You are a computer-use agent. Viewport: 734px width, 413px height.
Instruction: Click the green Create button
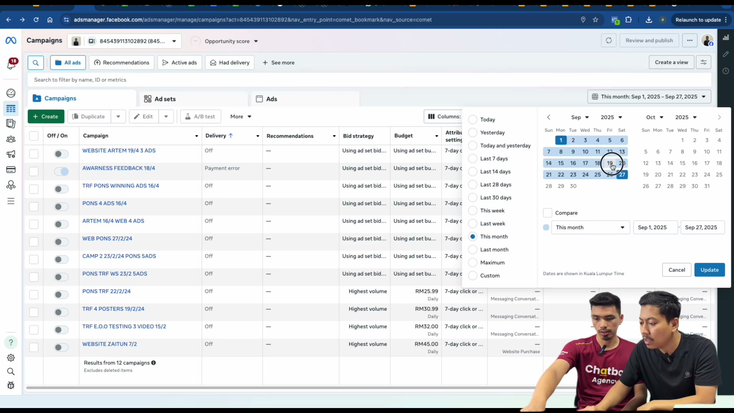46,117
